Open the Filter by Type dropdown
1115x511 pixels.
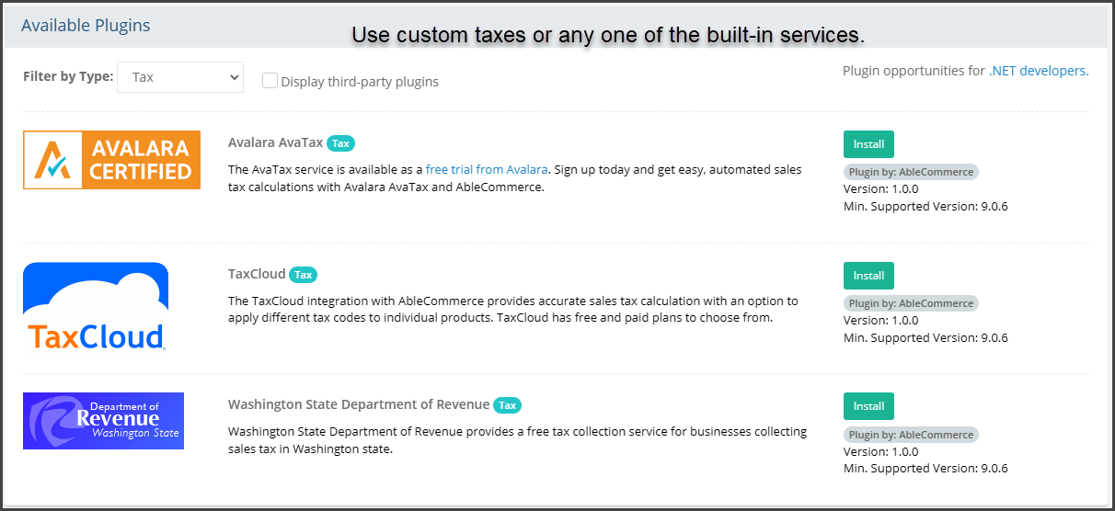pyautogui.click(x=180, y=77)
